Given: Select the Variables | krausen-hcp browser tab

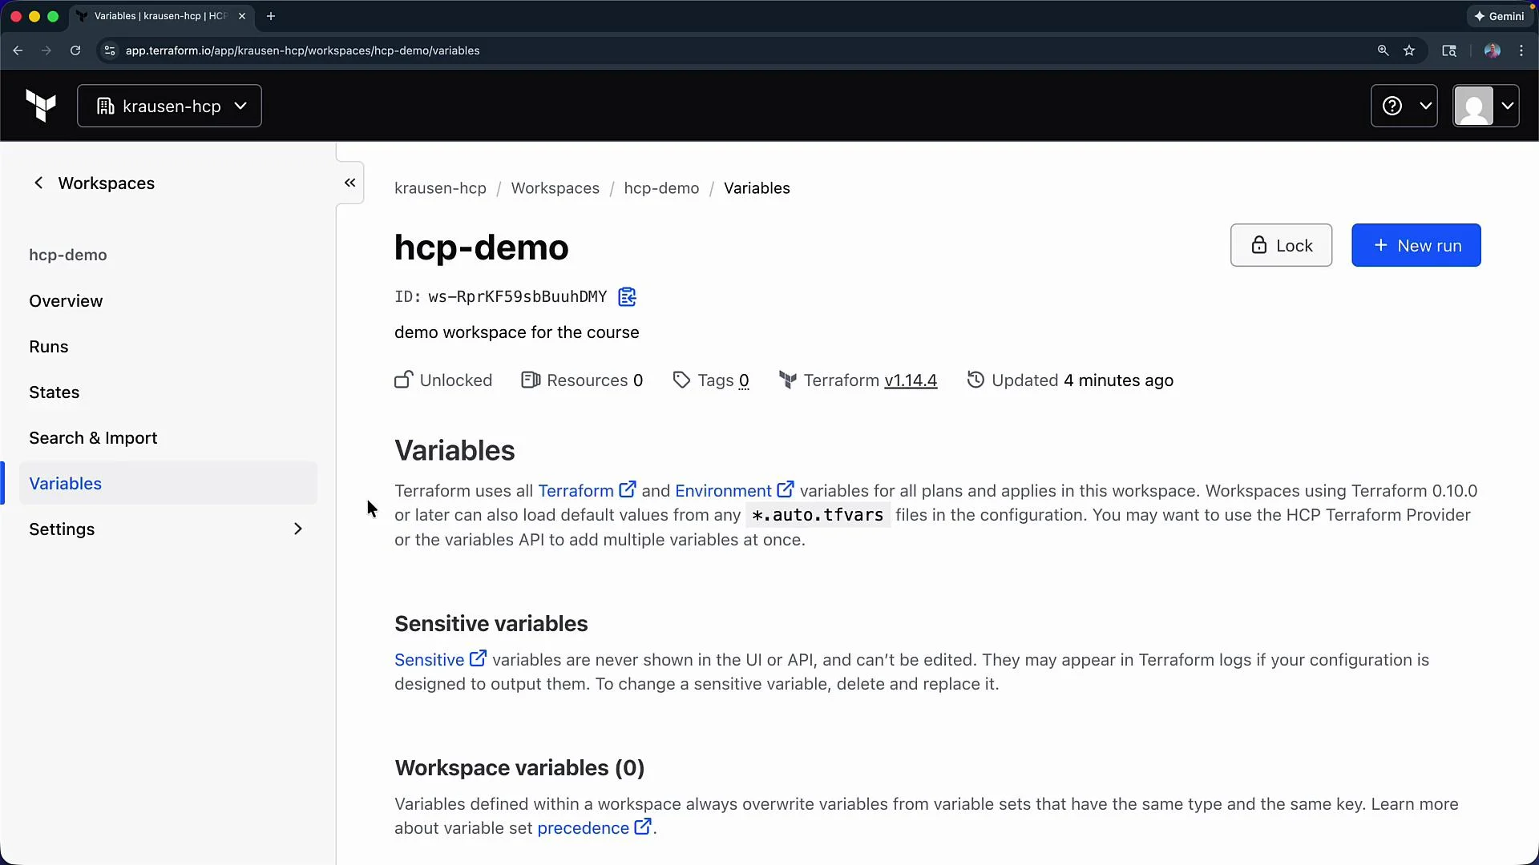Looking at the screenshot, I should click(160, 16).
